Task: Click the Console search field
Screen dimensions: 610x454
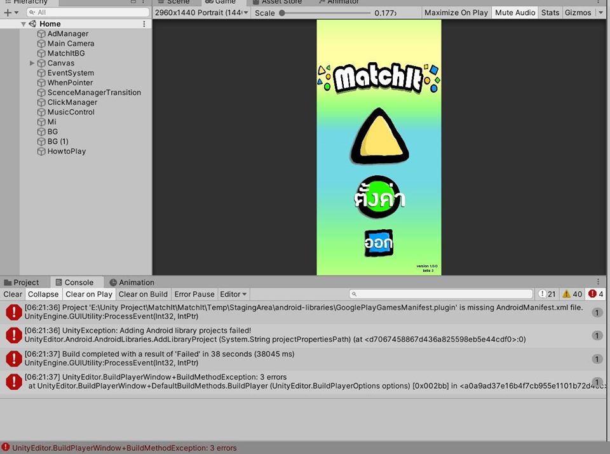Action: click(441, 294)
